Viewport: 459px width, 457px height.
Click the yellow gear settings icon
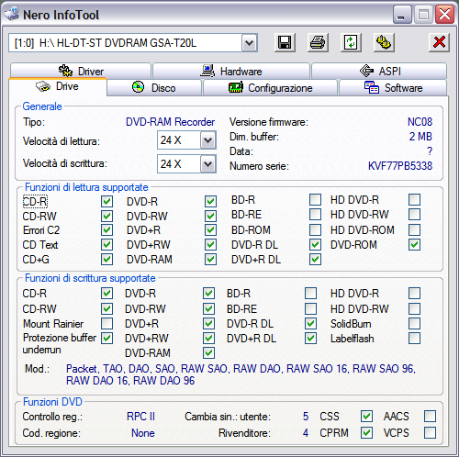coord(384,42)
